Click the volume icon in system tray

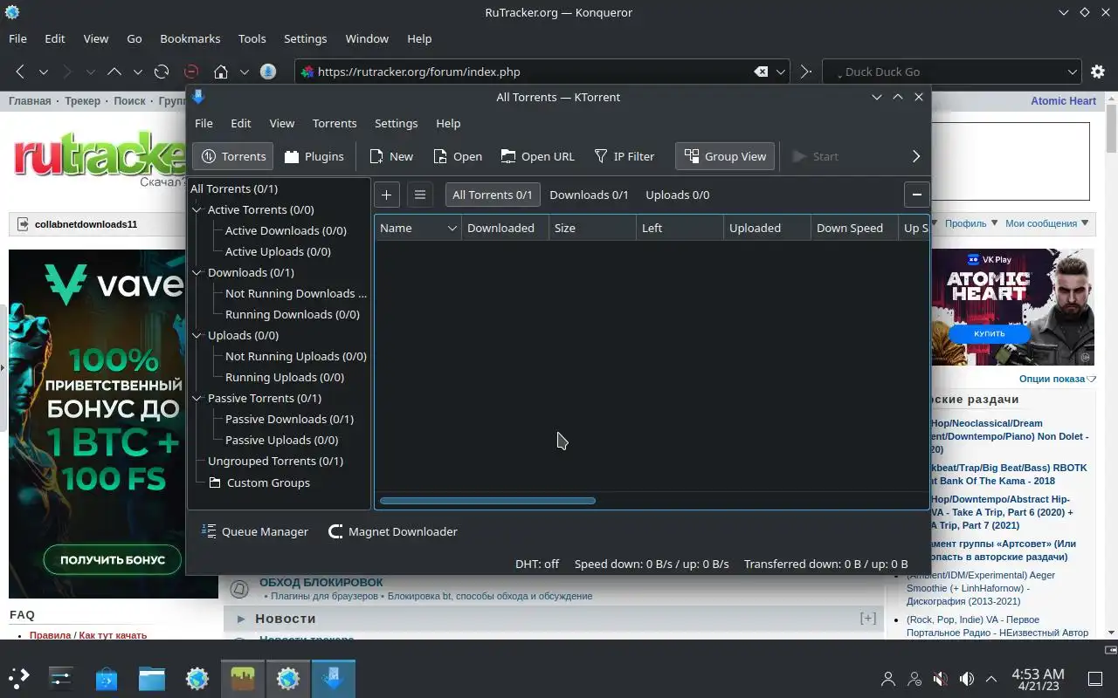click(x=967, y=678)
